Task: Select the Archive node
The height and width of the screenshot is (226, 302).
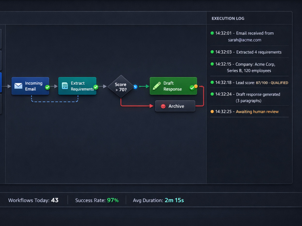Action: [x=175, y=106]
